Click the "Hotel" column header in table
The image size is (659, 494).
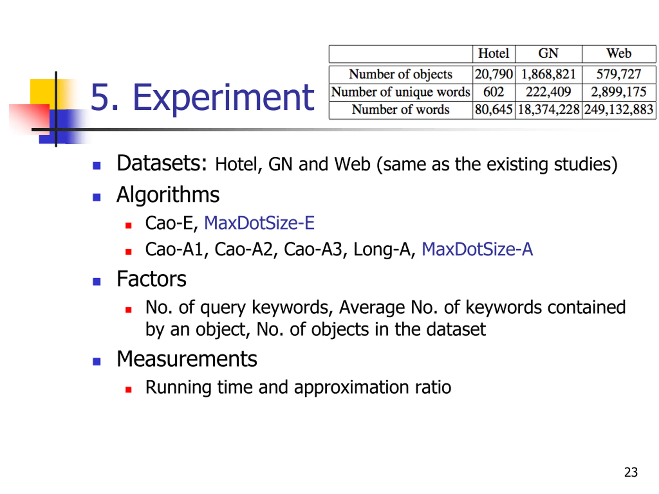coord(494,54)
